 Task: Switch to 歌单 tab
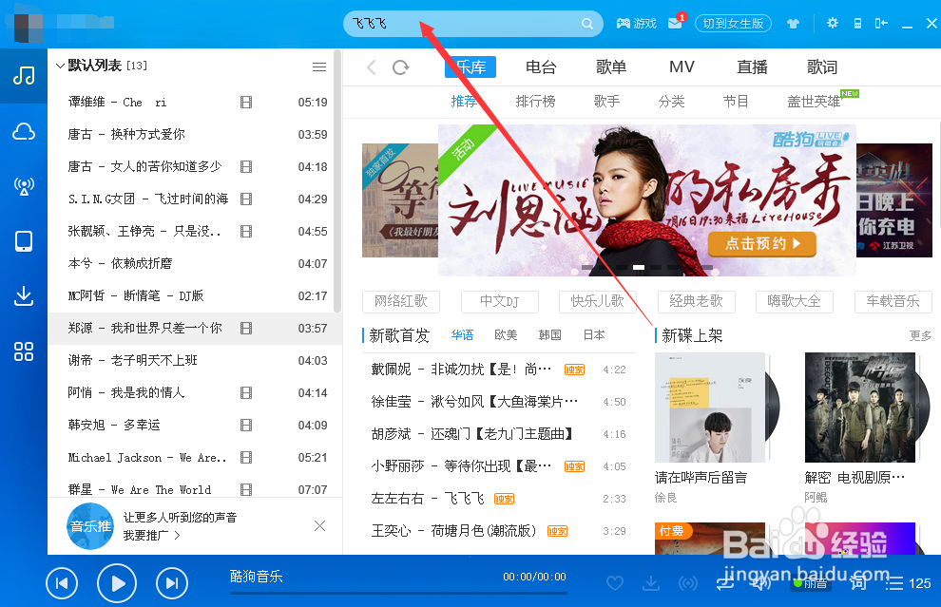coord(611,67)
